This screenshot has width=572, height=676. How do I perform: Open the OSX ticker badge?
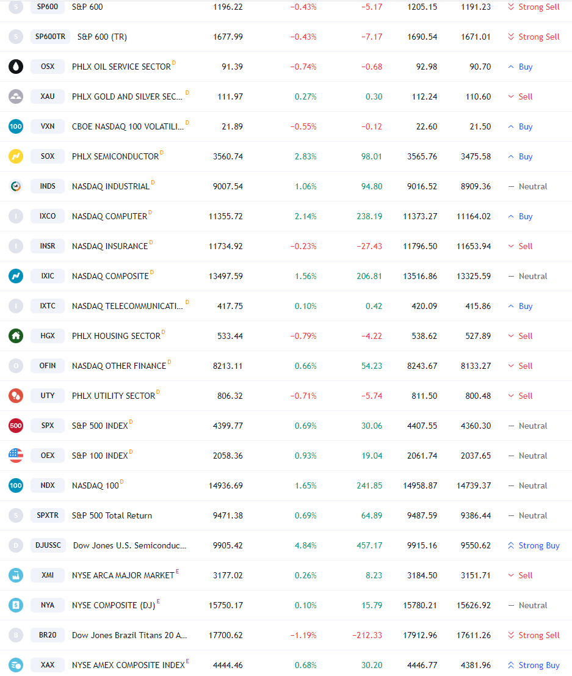coord(48,67)
